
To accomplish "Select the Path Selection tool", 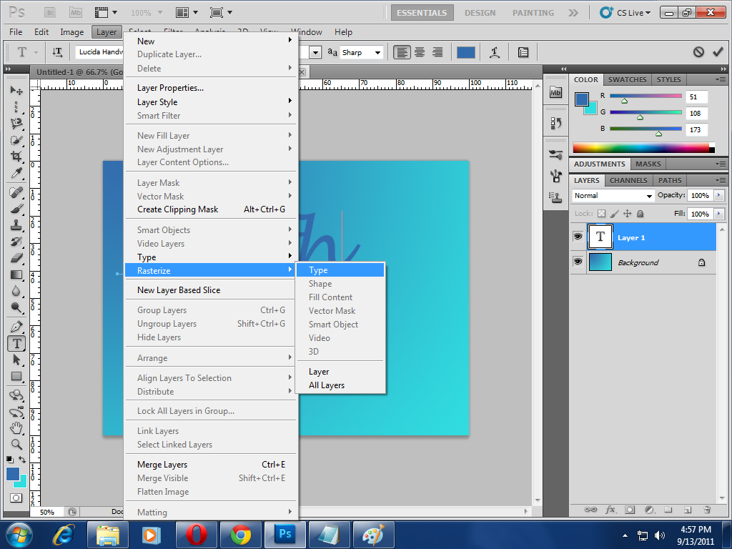I will click(17, 360).
